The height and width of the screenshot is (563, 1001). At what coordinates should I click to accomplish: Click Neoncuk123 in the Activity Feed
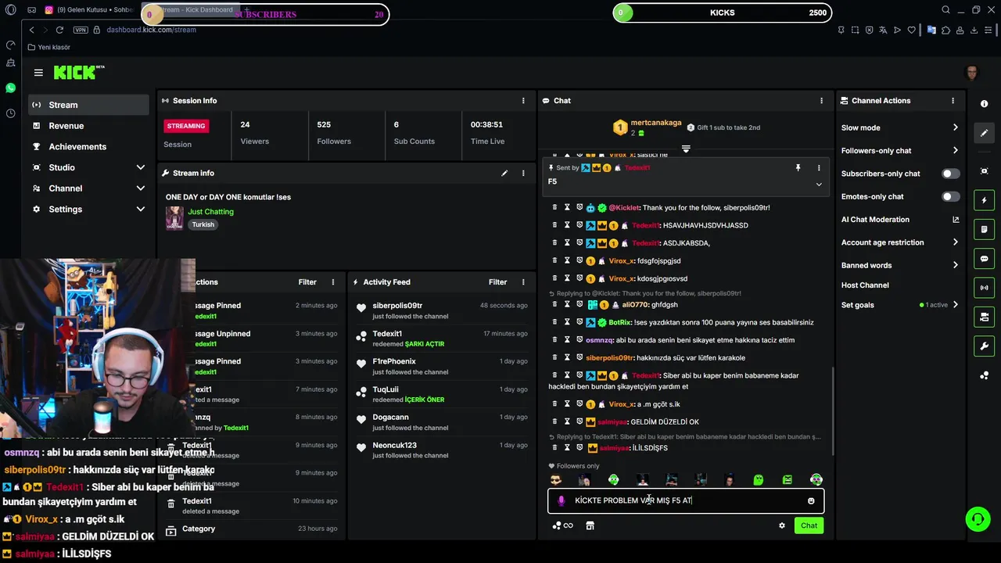tap(394, 446)
